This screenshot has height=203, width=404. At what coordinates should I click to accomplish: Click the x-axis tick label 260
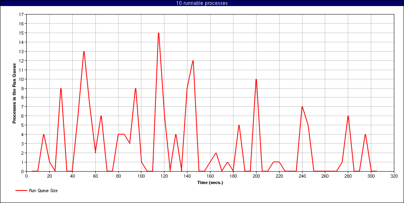click(325, 176)
